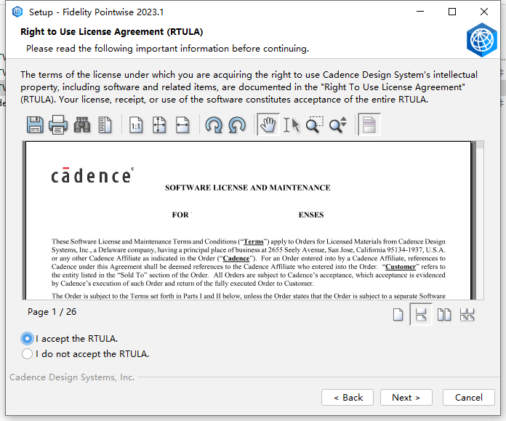This screenshot has height=421, width=506.
Task: Print the RTULA document
Action: coord(58,124)
